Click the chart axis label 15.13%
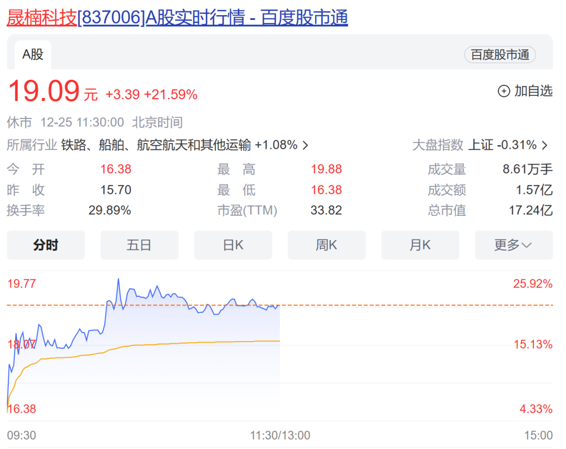This screenshot has width=566, height=449. [533, 344]
